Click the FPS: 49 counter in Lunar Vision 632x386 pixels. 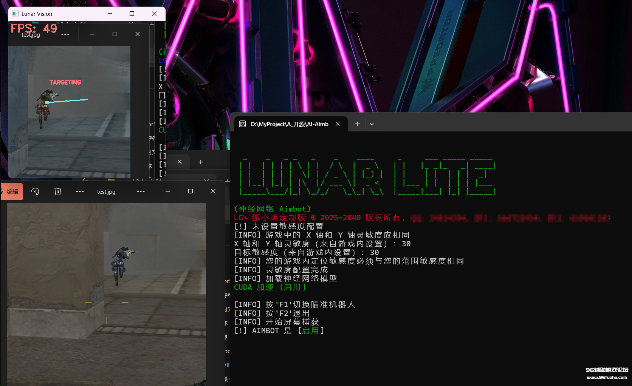(34, 28)
